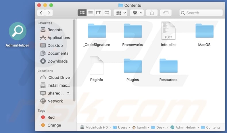Select the Shared... location

(x=52, y=93)
